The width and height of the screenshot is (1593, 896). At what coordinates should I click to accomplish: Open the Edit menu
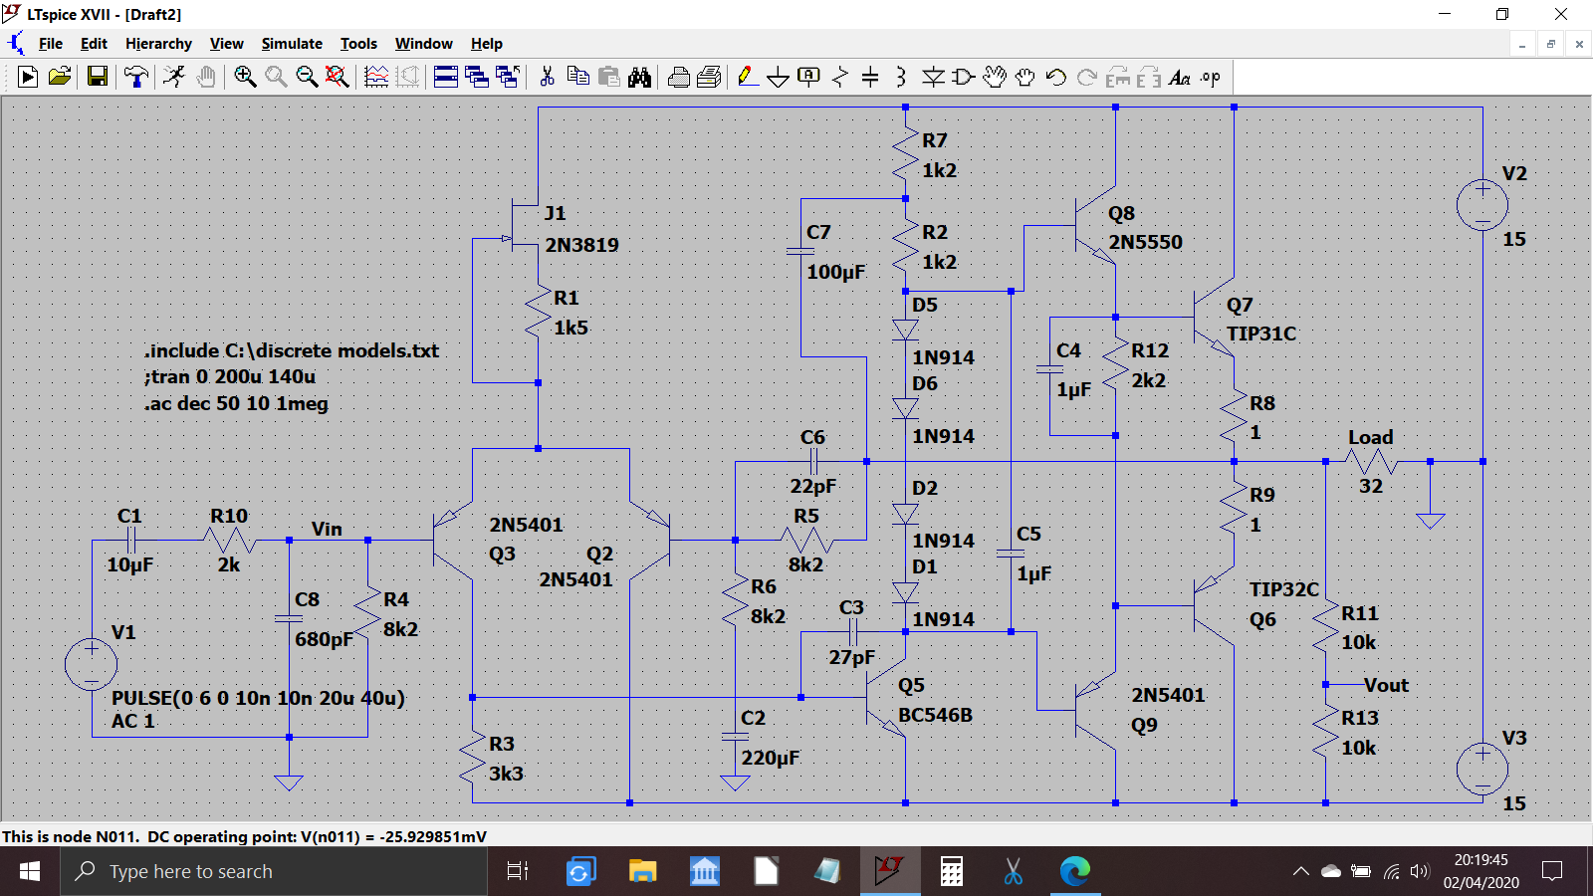click(94, 44)
